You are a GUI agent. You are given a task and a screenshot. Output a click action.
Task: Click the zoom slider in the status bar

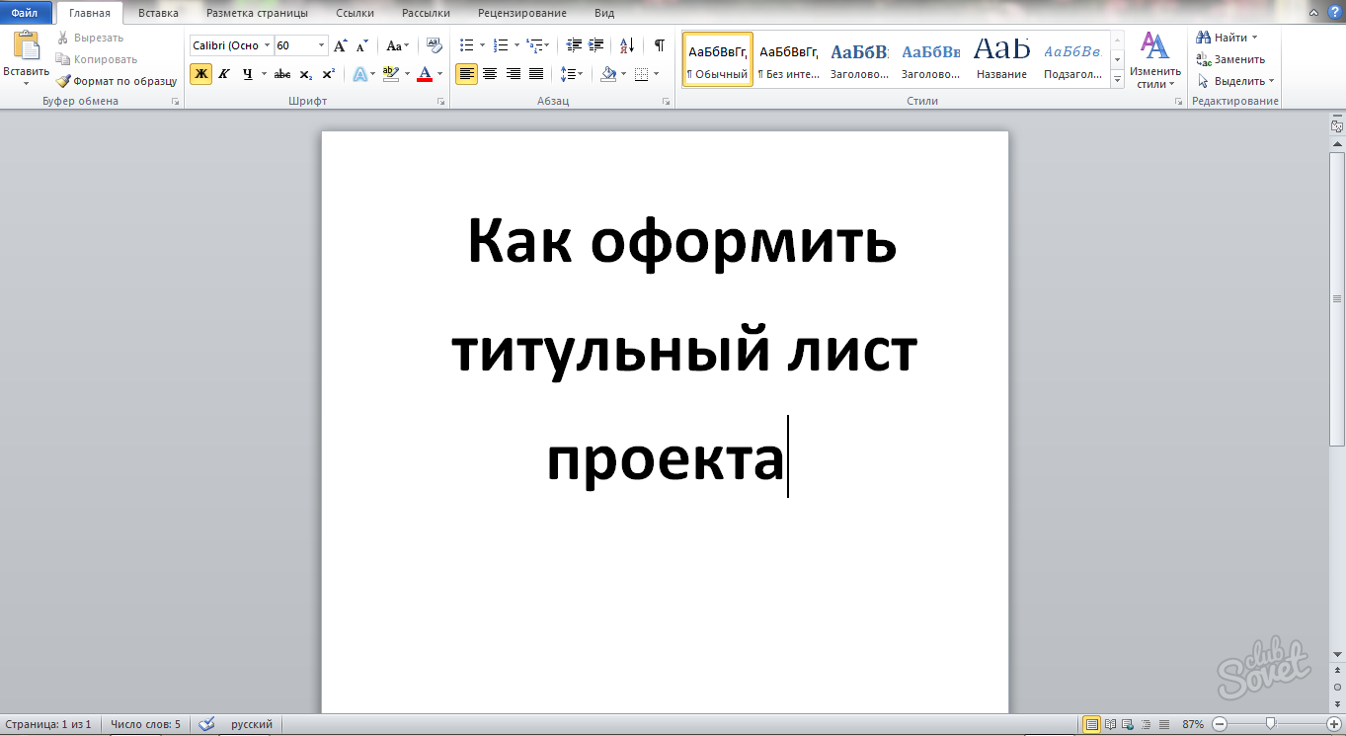(x=1271, y=724)
